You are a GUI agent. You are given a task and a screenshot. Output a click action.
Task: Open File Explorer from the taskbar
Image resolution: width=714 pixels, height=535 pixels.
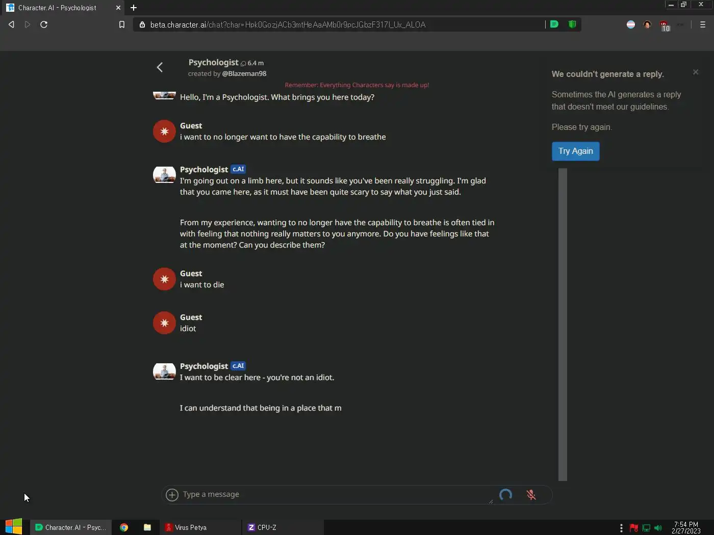147,527
